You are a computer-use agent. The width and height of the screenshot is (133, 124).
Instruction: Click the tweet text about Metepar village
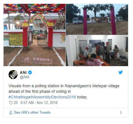coord(64,91)
